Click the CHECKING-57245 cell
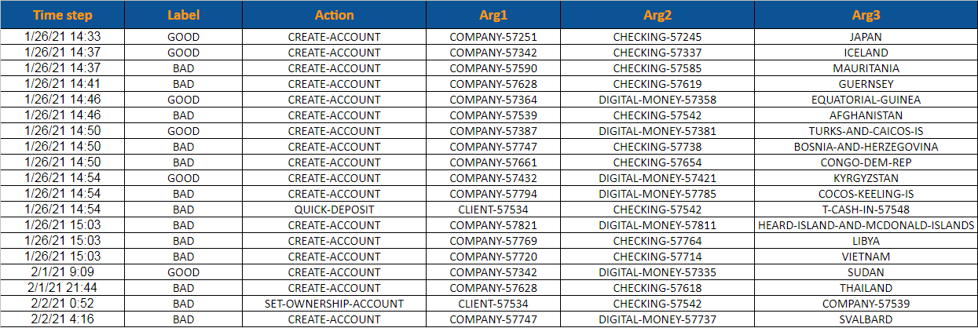Image resolution: width=978 pixels, height=328 pixels. tap(657, 37)
